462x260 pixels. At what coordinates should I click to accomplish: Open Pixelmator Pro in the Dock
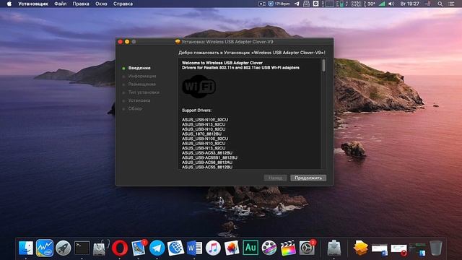coord(232,248)
